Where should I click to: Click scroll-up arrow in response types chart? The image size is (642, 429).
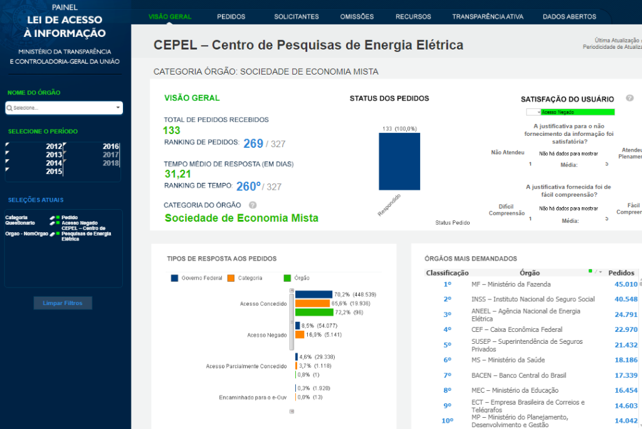coord(292,291)
